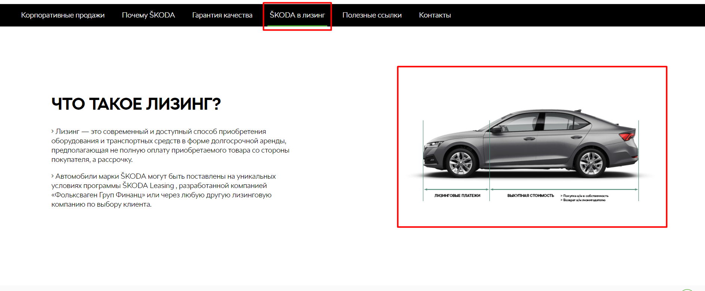Go to Контакты in the navigation bar
705x291 pixels.
point(435,15)
